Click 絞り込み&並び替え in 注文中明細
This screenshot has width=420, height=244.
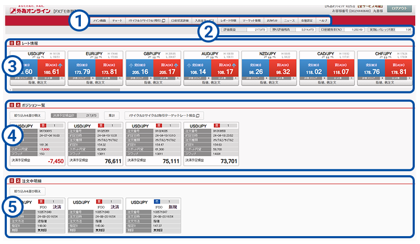[27, 191]
